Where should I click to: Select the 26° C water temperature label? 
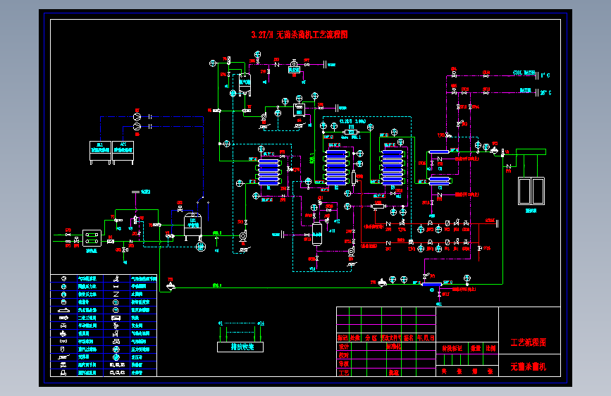pos(546,93)
